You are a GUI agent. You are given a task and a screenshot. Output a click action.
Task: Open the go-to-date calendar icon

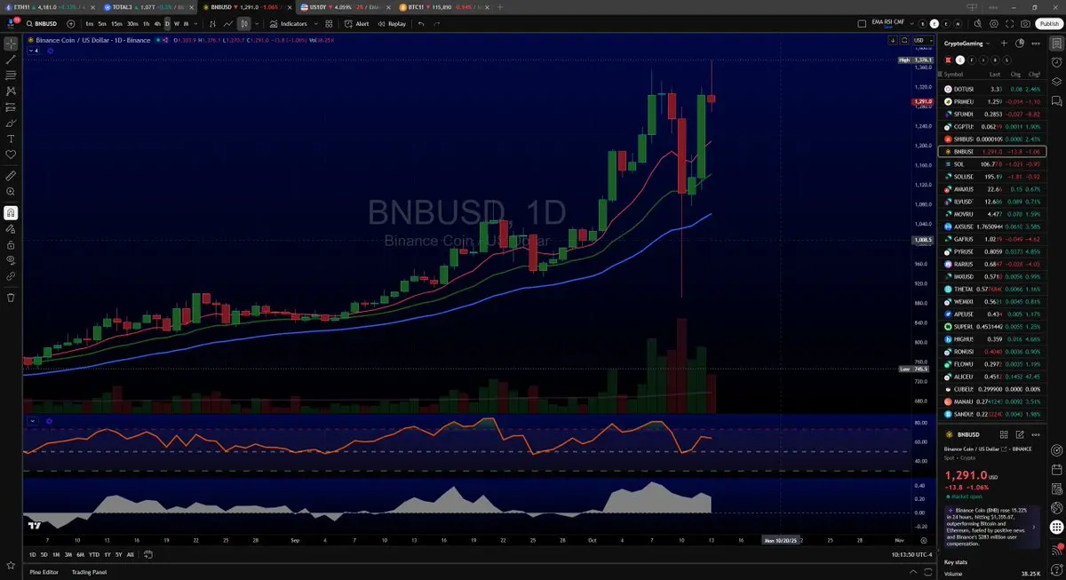click(147, 554)
